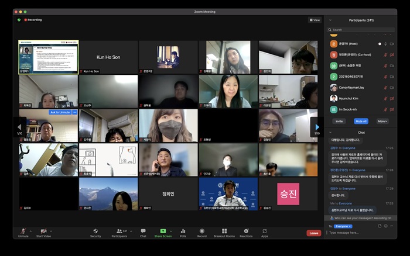The width and height of the screenshot is (410, 256).
Task: Collapse the Participants panel with its chevron
Action: (330, 20)
